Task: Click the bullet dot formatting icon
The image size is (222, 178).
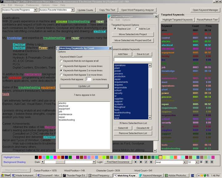Action: [x=135, y=162]
